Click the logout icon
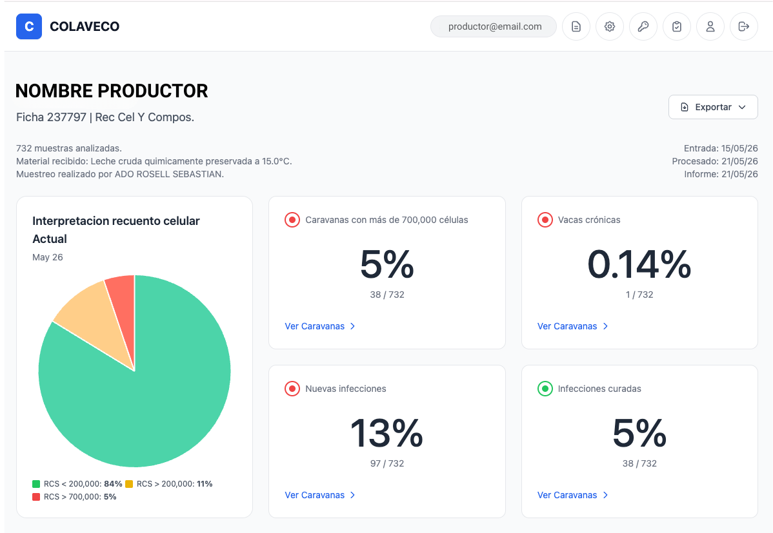Viewport: 773px width, 533px height. point(744,26)
